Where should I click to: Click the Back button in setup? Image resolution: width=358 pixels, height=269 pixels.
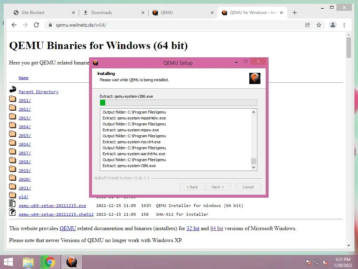(x=192, y=187)
